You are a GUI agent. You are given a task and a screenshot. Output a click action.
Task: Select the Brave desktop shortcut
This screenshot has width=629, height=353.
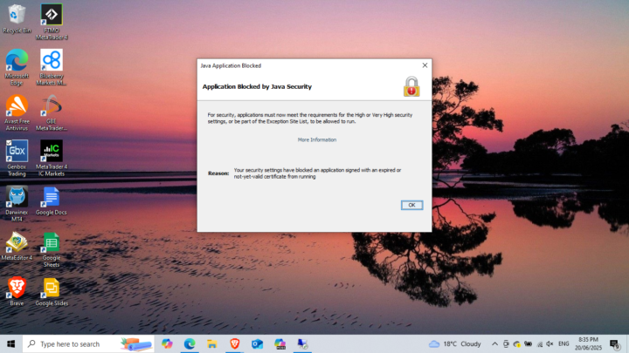[x=17, y=291]
